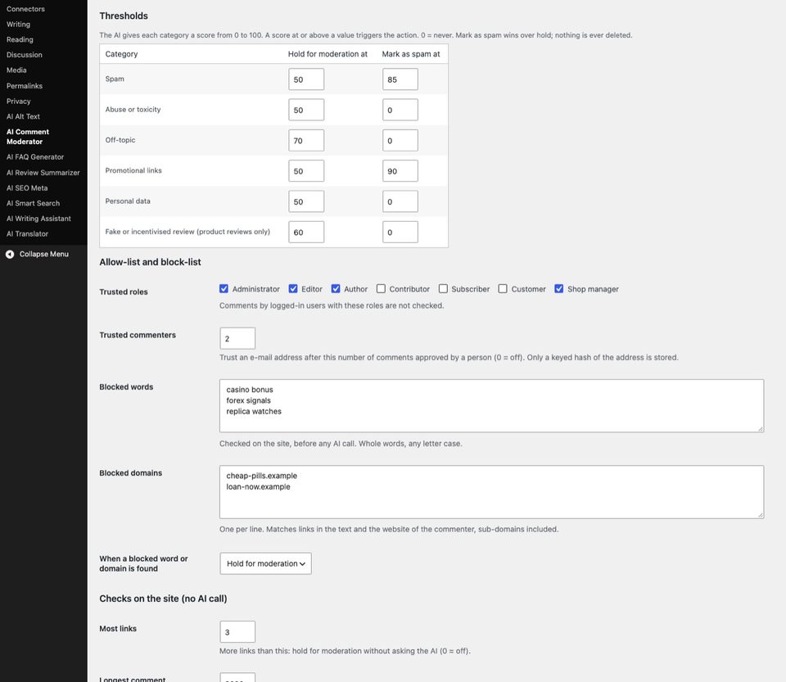Viewport: 786px width, 682px height.
Task: Go to AI SEO Meta settings
Action: (27, 188)
